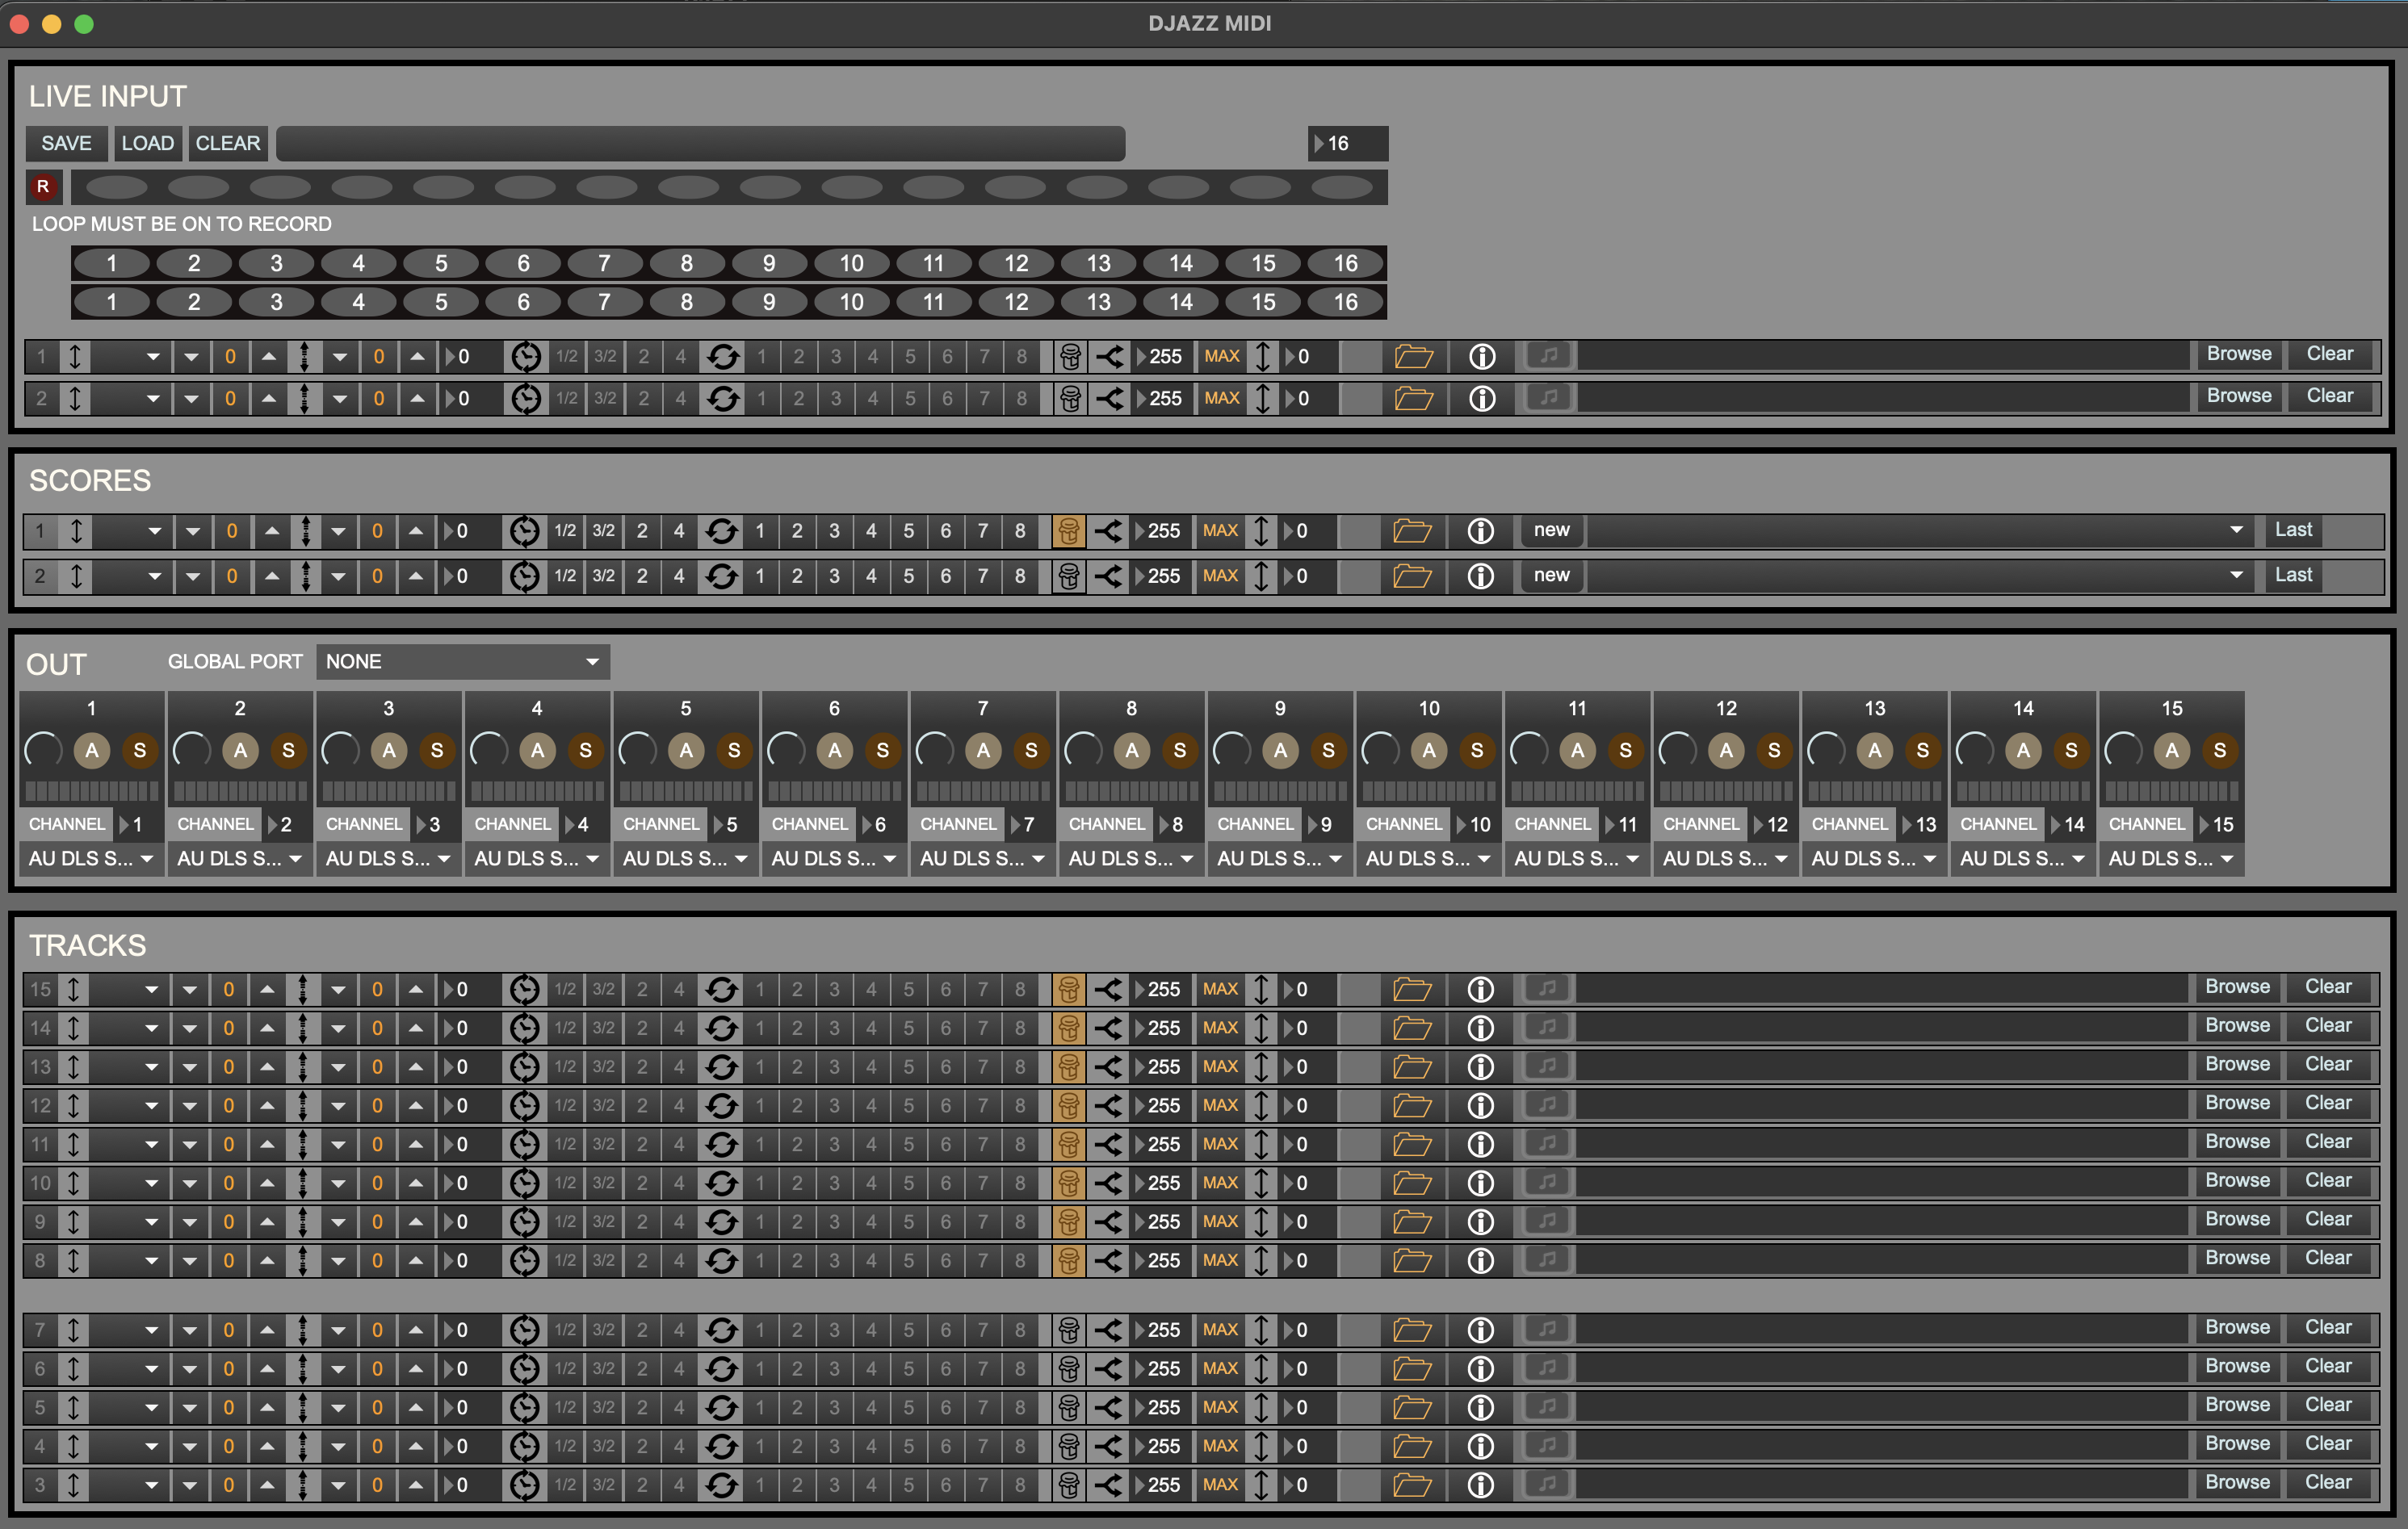Click the jar icon in Scores row 2
This screenshot has width=2408, height=1529.
coord(1068,576)
